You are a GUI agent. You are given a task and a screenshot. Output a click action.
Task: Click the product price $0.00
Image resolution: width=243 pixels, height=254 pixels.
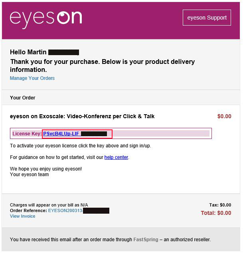pyautogui.click(x=224, y=117)
